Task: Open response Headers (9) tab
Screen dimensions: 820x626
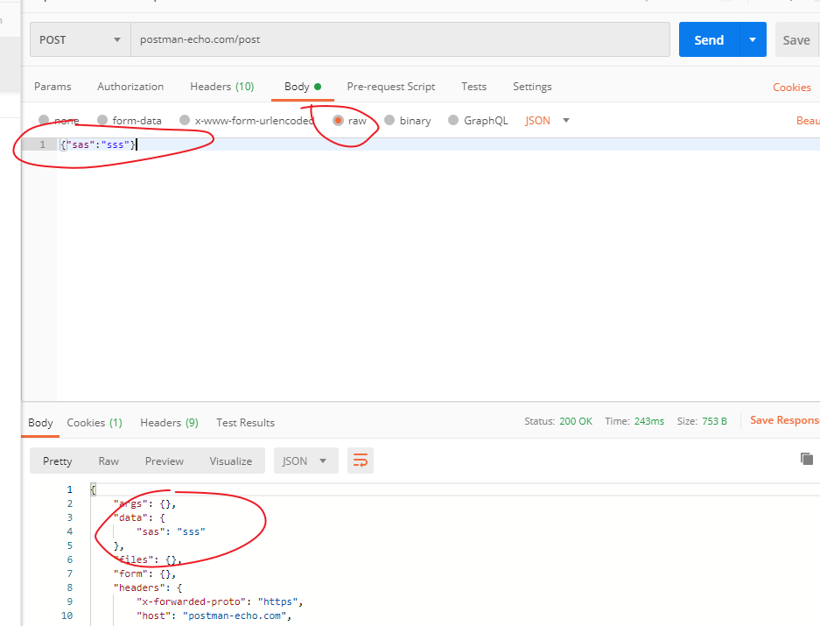Action: (x=169, y=422)
